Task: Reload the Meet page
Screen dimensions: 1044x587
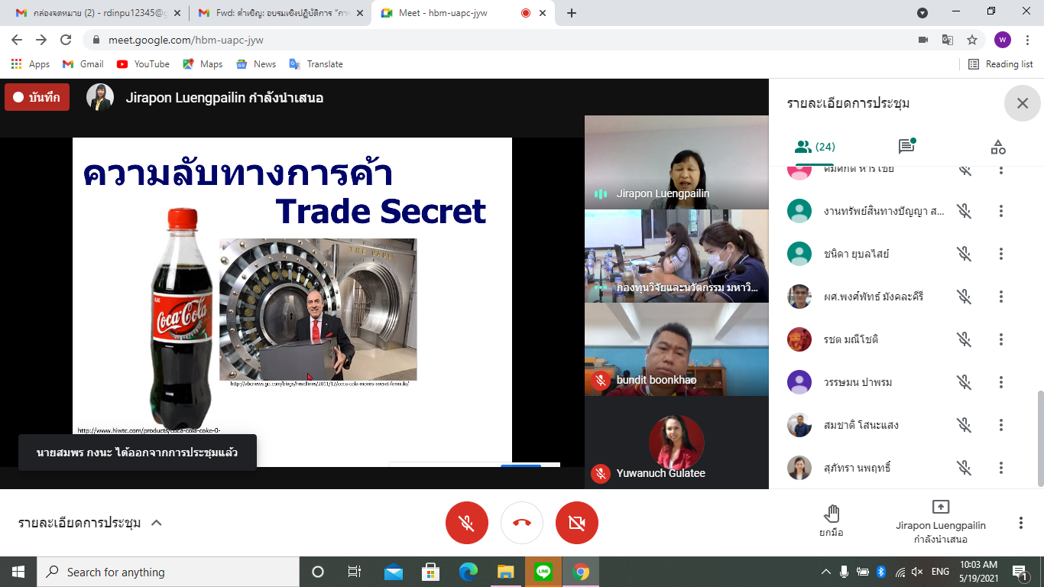Action: click(66, 40)
